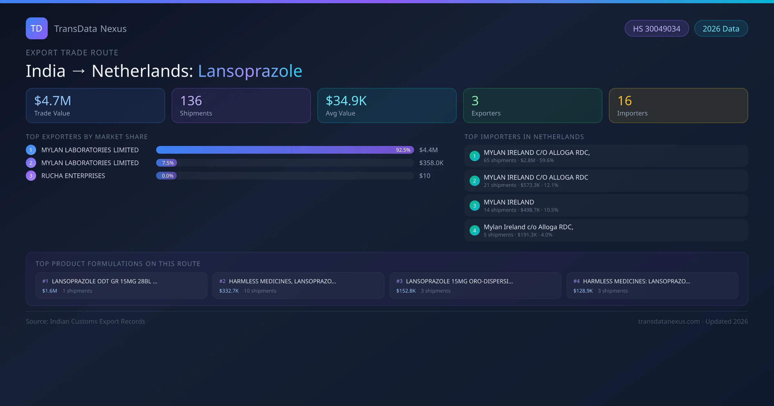Screen dimensions: 774x406
Task: Open formulation #3 Lansoprazole 15MG Oro-Dispersi
Action: click(x=475, y=285)
